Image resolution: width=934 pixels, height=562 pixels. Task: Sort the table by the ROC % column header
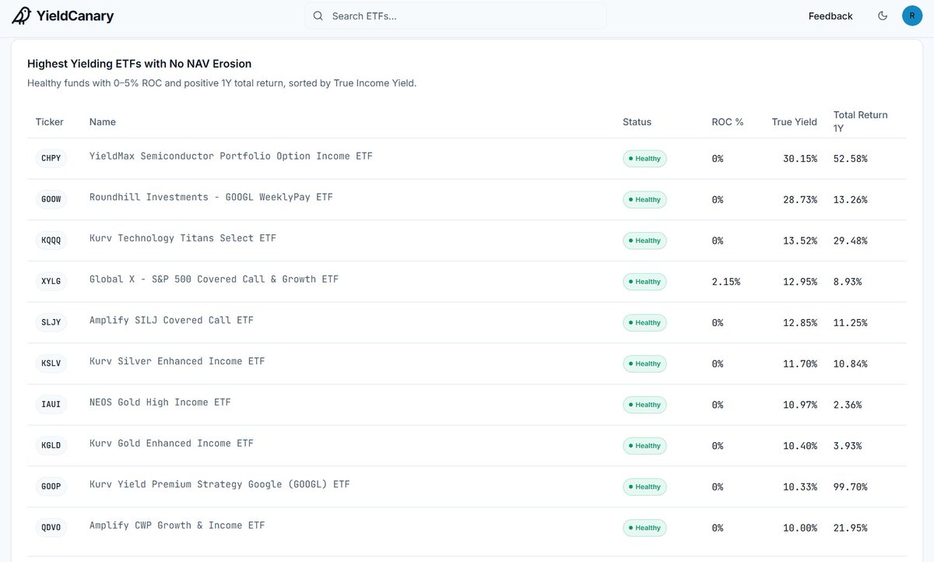click(x=728, y=121)
